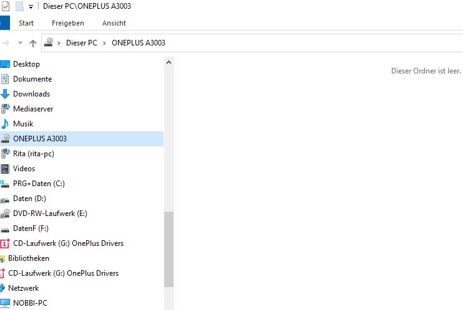Click the new folder icon in quick access toolbar
The height and width of the screenshot is (310, 463).
19,6
